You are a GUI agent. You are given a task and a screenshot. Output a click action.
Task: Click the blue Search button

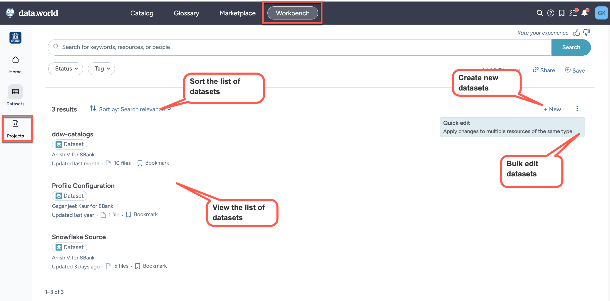click(571, 47)
